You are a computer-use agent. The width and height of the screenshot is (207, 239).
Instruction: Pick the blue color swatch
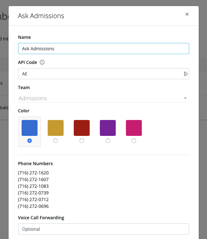[30, 128]
